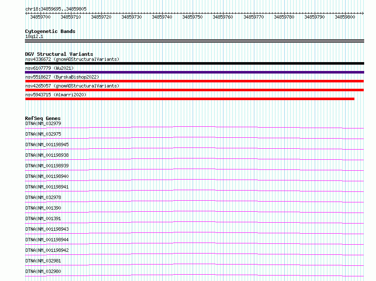Open the nsv5518627 (ByrskaBishop2022) label
The image size is (376, 281).
(62, 77)
